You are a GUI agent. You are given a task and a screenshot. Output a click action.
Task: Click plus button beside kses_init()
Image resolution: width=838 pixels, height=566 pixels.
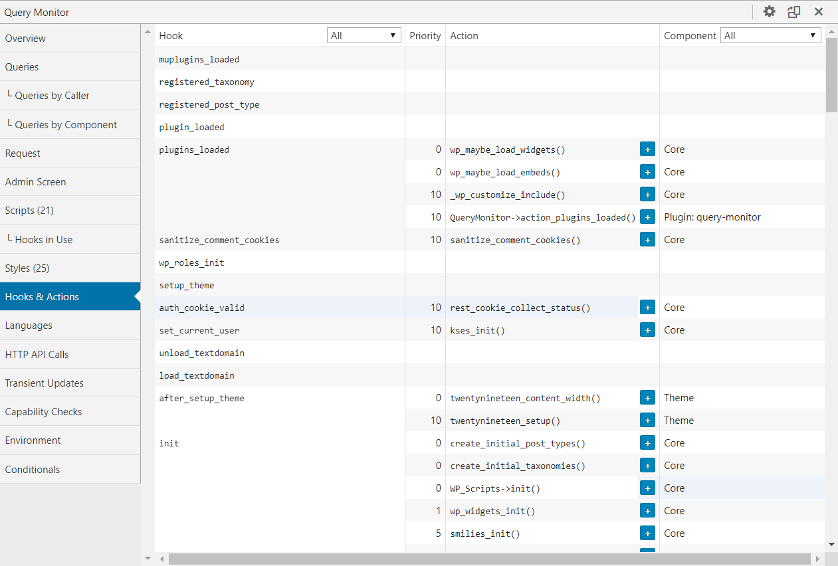(x=647, y=330)
